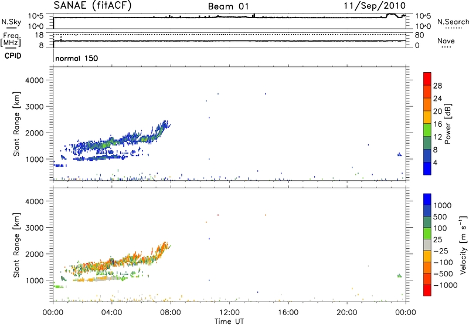Select the N.Sky legend label
Viewport: 469px width, 325px height.
[11, 22]
